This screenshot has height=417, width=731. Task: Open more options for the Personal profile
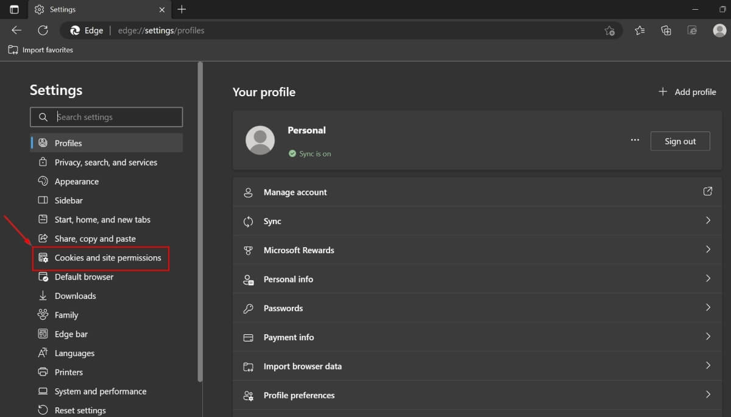point(635,140)
